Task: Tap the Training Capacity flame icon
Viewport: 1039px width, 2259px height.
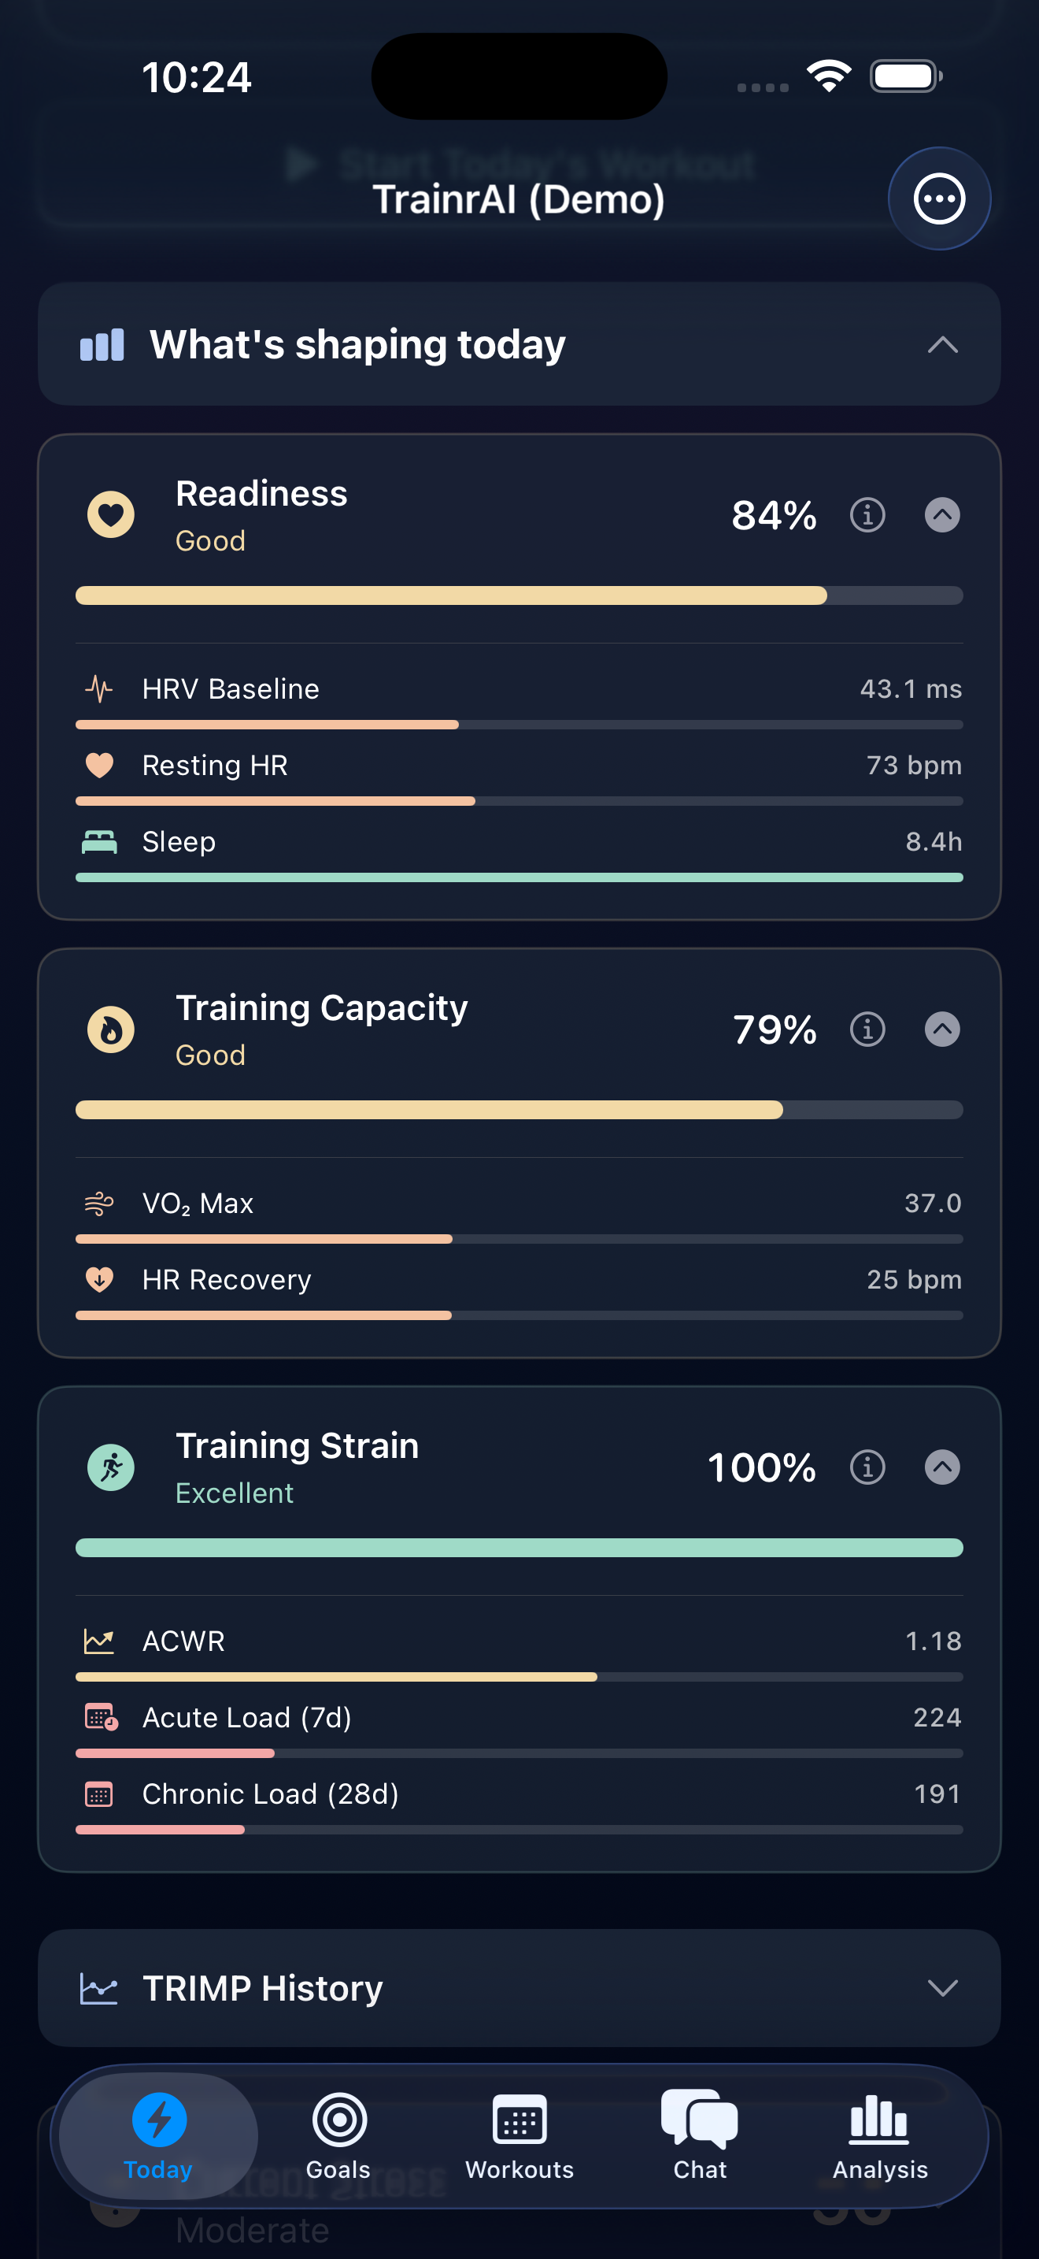Action: pyautogui.click(x=110, y=1029)
